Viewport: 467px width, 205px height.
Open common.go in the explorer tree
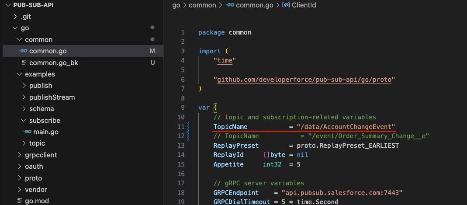point(48,51)
